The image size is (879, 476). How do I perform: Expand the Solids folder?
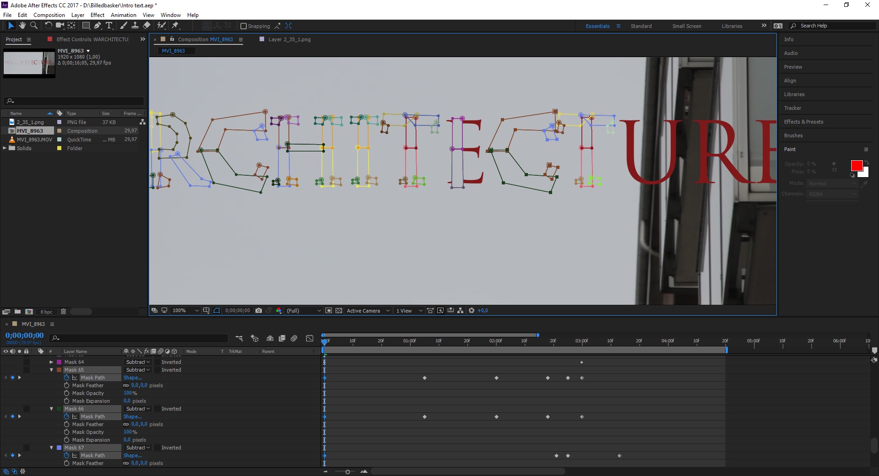click(x=5, y=148)
